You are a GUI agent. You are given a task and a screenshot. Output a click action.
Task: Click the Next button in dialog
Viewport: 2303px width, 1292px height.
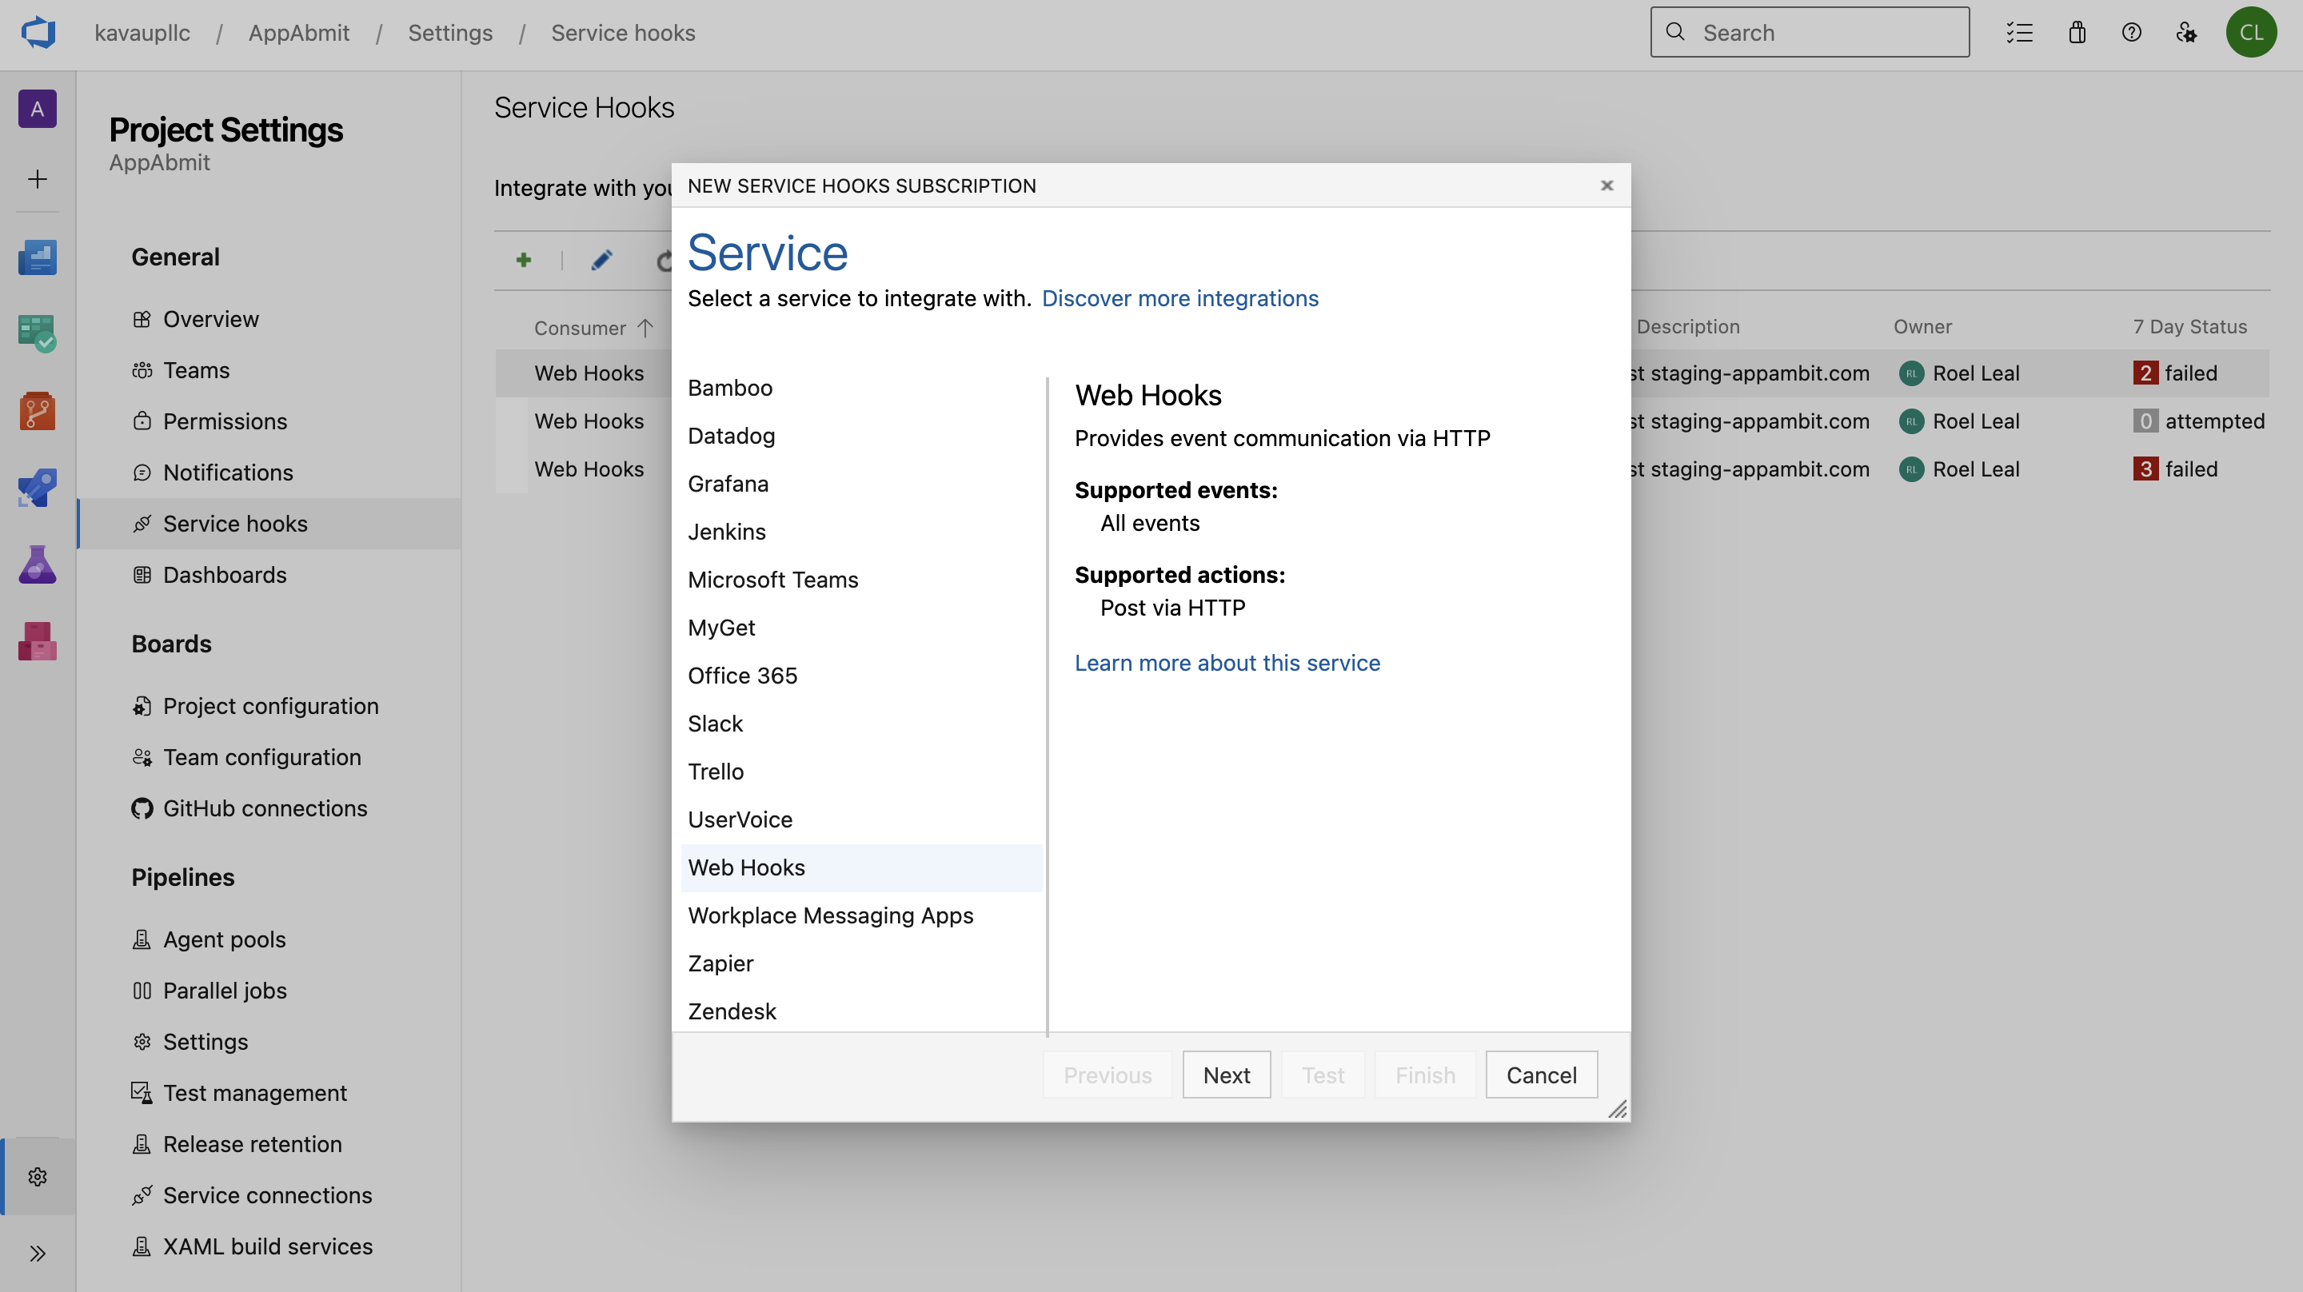(x=1226, y=1074)
